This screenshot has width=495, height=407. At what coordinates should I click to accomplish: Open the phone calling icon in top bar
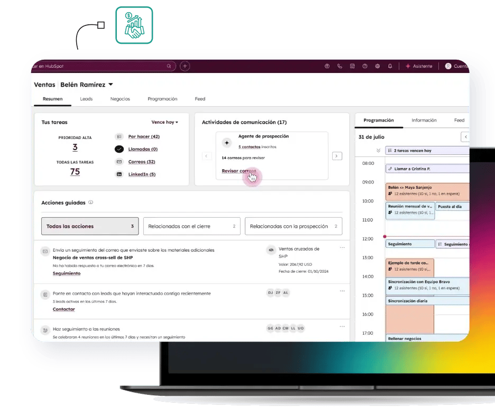point(340,66)
